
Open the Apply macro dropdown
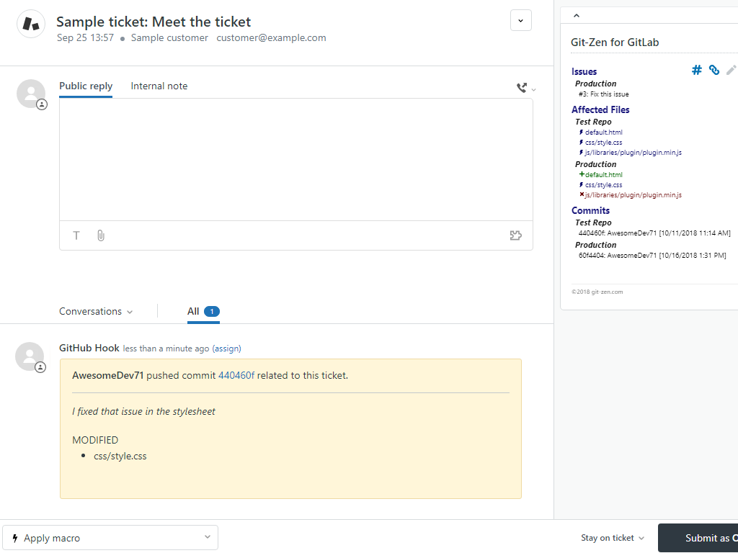point(110,538)
